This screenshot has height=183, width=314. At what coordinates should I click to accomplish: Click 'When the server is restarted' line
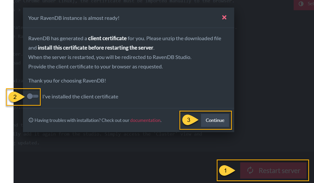[110, 57]
